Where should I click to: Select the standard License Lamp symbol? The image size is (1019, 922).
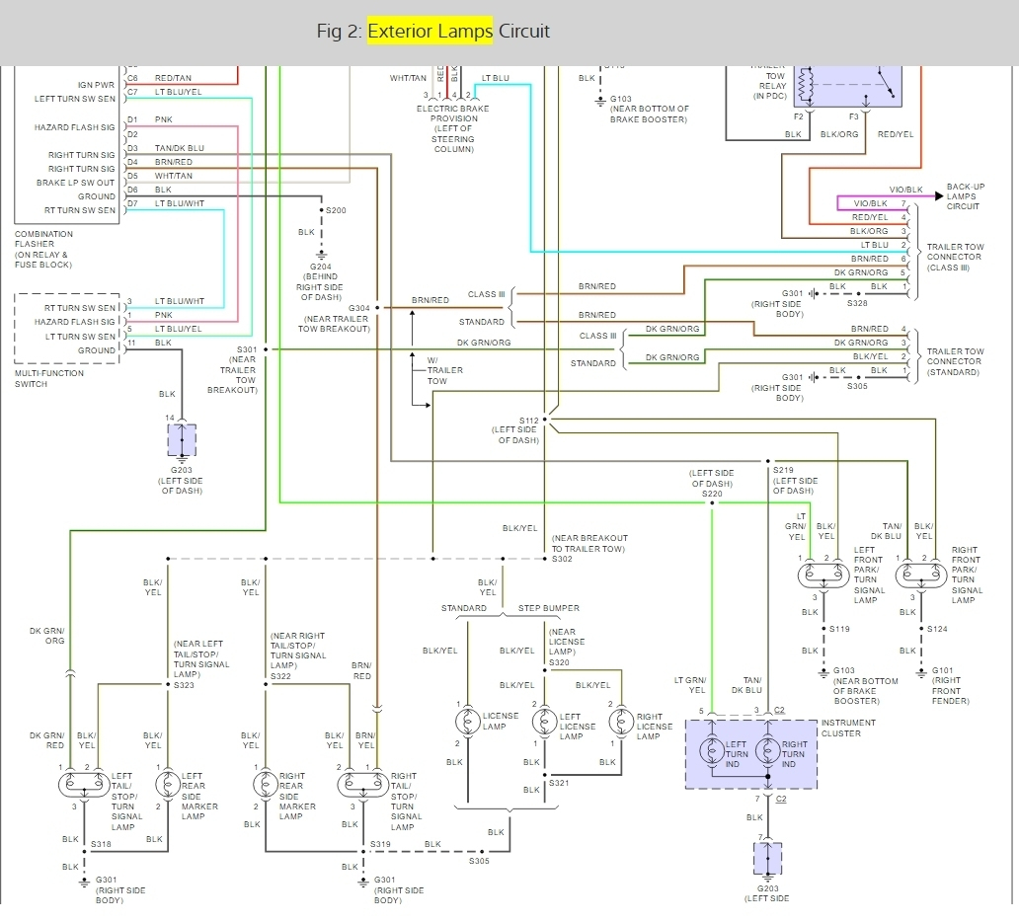pos(468,722)
